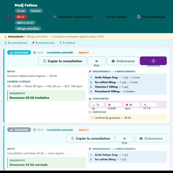Click clipboard icon in Séance 2 Copier button
The width and height of the screenshot is (173, 173).
pyautogui.click(x=73, y=138)
